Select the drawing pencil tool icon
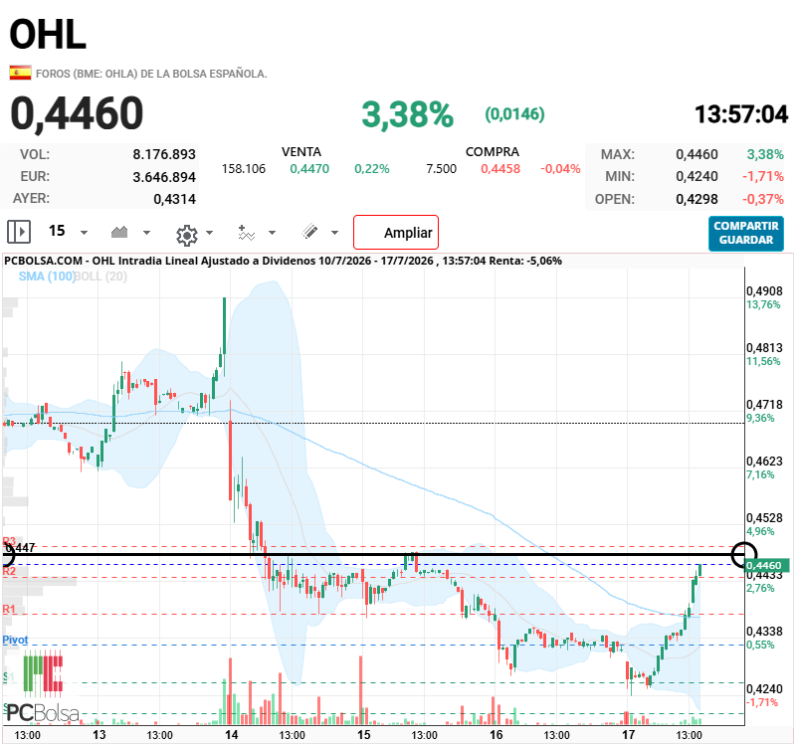 [x=309, y=232]
